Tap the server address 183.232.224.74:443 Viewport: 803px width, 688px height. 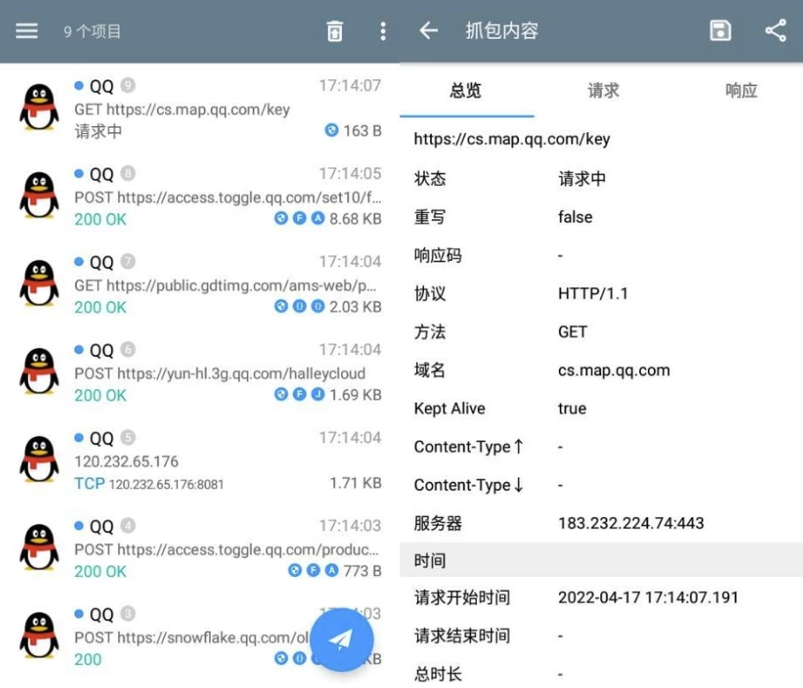[x=630, y=523]
